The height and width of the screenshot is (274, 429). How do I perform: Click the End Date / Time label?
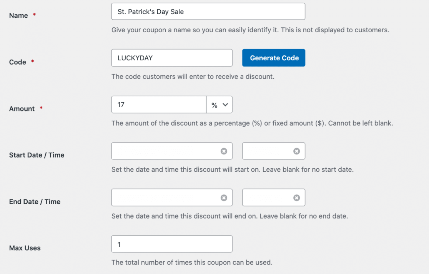[x=35, y=201]
